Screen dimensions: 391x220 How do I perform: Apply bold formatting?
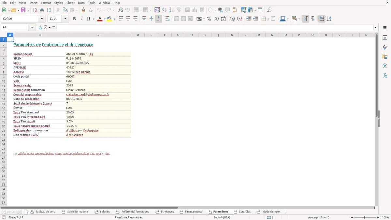click(x=74, y=19)
